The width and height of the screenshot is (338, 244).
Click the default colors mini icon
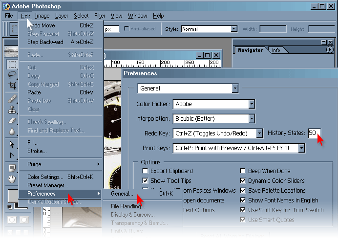(x=9, y=207)
